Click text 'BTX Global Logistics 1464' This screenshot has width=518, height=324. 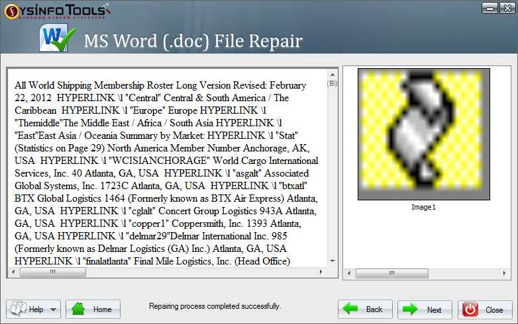click(x=70, y=198)
